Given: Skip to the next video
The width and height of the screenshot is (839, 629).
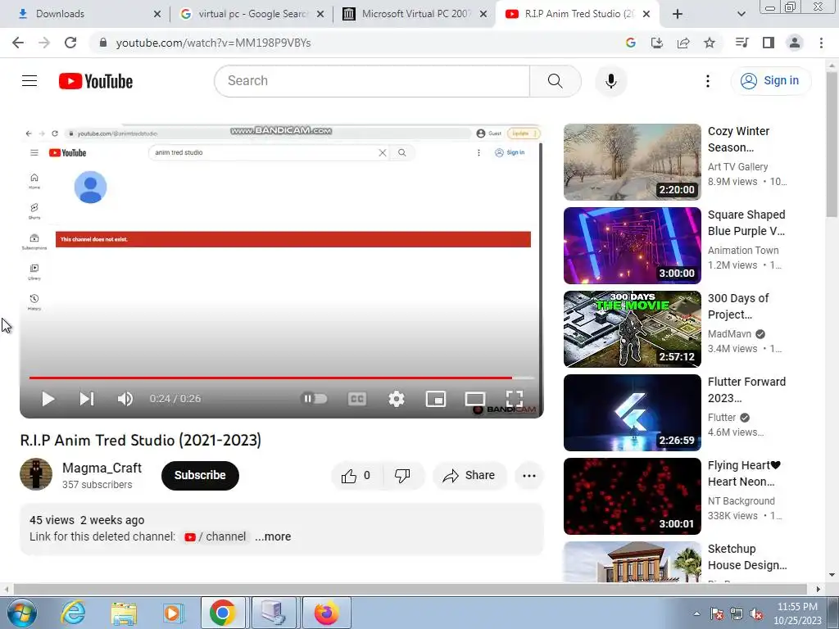Looking at the screenshot, I should click(x=87, y=399).
